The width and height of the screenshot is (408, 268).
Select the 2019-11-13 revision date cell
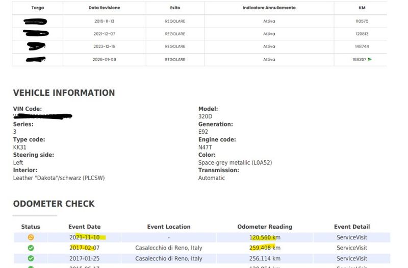click(105, 21)
